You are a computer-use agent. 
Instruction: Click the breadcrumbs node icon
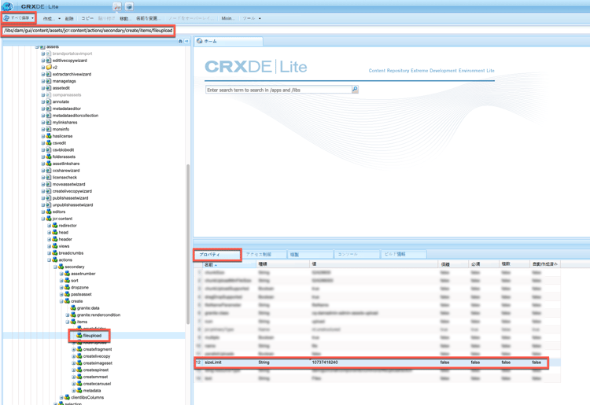(x=55, y=253)
